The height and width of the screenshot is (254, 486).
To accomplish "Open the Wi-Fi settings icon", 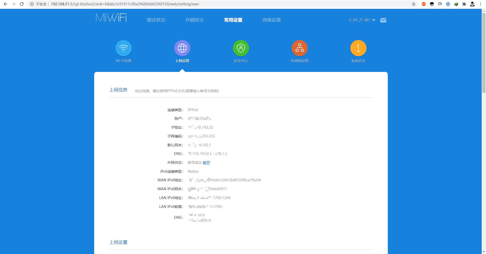I will (x=123, y=48).
